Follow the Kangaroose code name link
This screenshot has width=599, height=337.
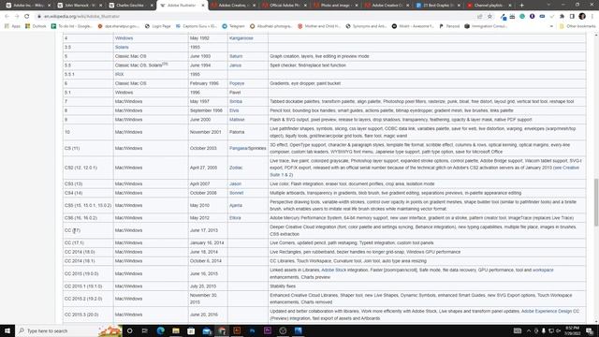[x=241, y=38]
